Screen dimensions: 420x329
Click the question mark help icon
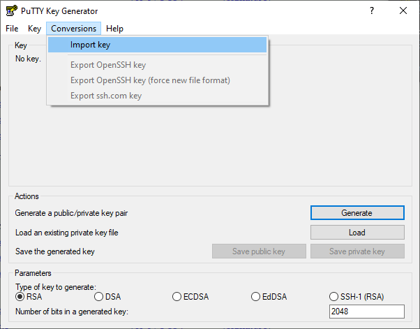pos(372,10)
